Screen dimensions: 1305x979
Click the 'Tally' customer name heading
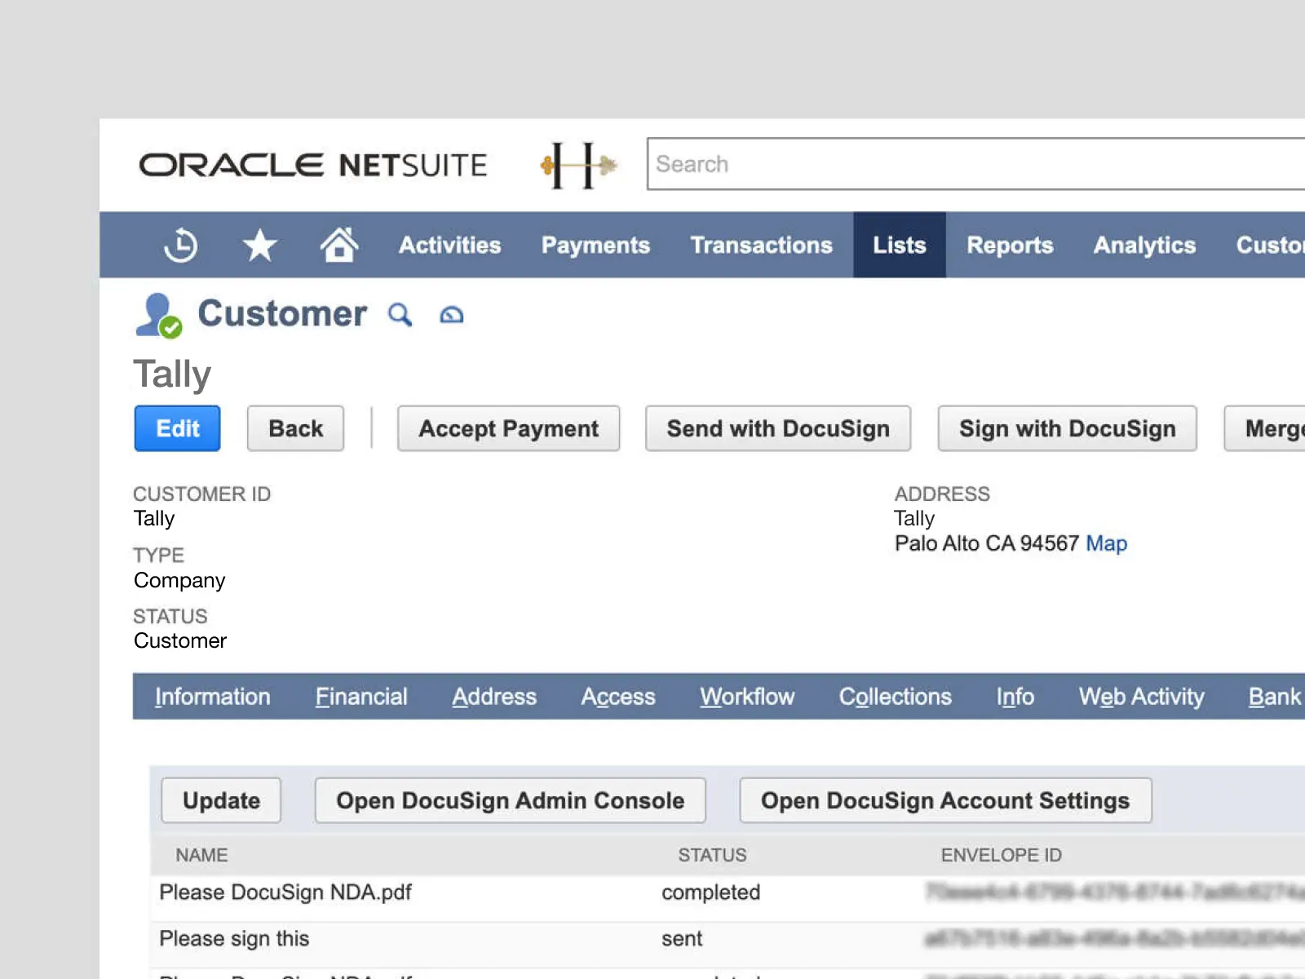172,374
